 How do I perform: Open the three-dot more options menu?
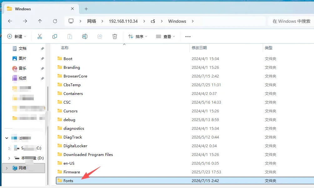click(188, 37)
